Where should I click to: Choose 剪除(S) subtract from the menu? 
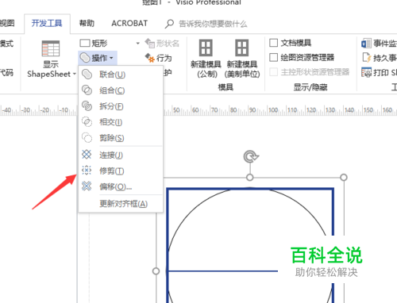pyautogui.click(x=121, y=138)
